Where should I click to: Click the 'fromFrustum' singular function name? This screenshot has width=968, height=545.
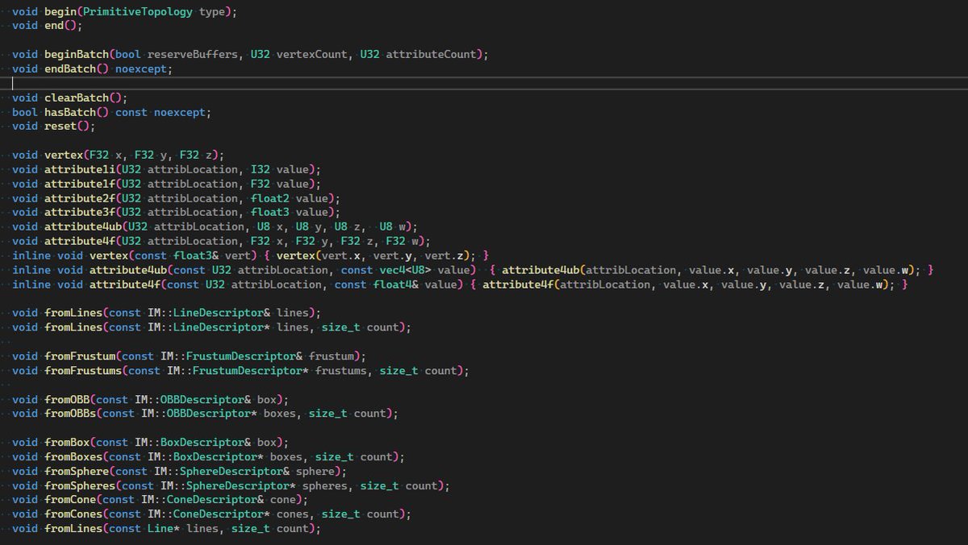(80, 356)
